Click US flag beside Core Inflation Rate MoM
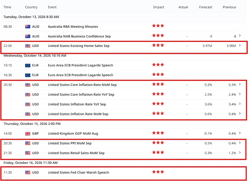Screen dimensions: 248x181 (28, 85)
